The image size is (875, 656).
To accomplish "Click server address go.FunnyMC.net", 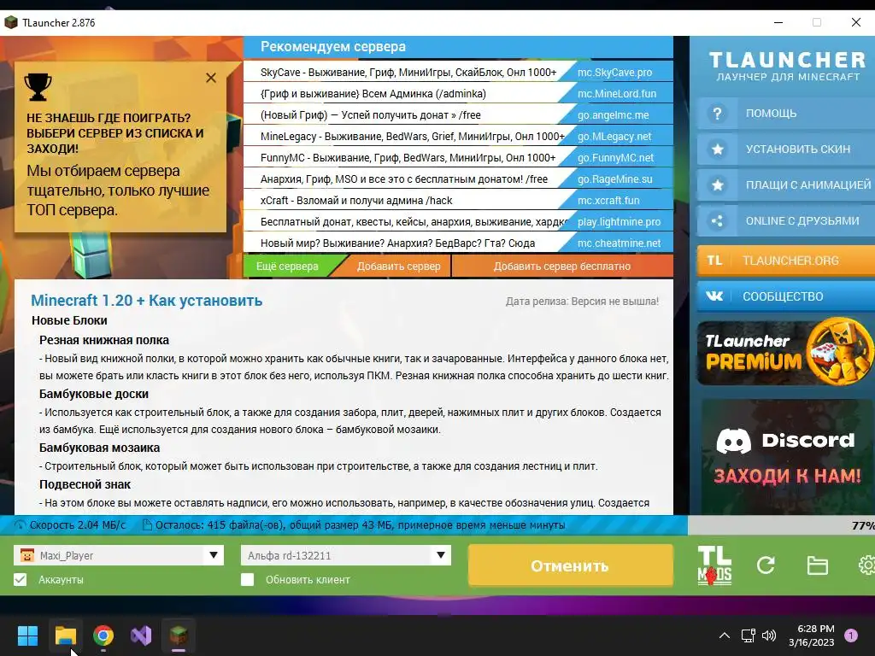I will coord(615,158).
